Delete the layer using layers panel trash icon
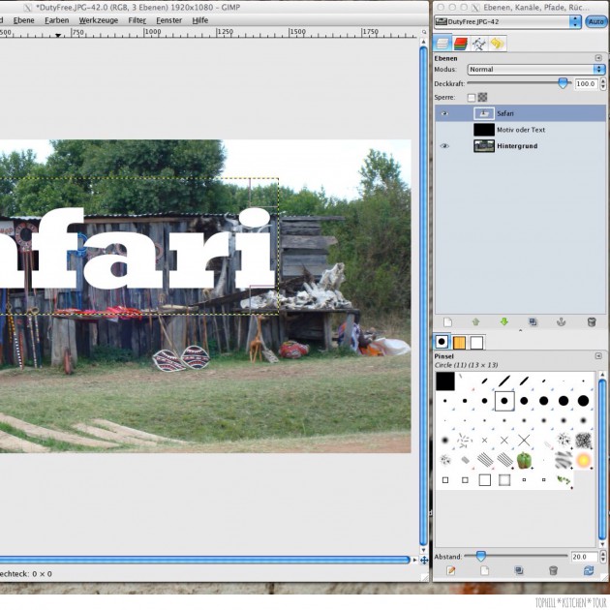The image size is (610, 610). pyautogui.click(x=592, y=322)
